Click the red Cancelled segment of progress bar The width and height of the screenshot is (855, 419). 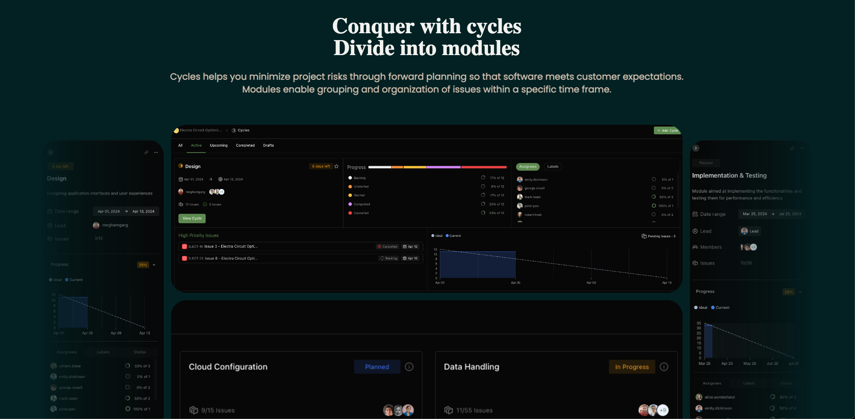point(483,167)
